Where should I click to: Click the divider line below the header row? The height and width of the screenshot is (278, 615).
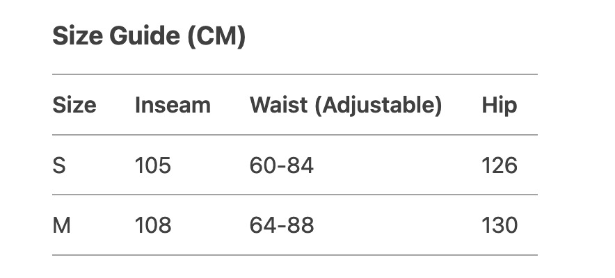click(x=295, y=135)
